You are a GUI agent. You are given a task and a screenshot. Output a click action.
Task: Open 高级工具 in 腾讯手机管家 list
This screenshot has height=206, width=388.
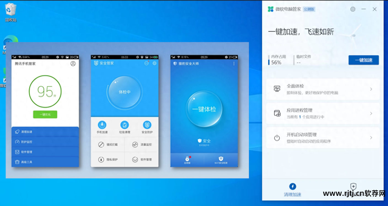(45, 162)
